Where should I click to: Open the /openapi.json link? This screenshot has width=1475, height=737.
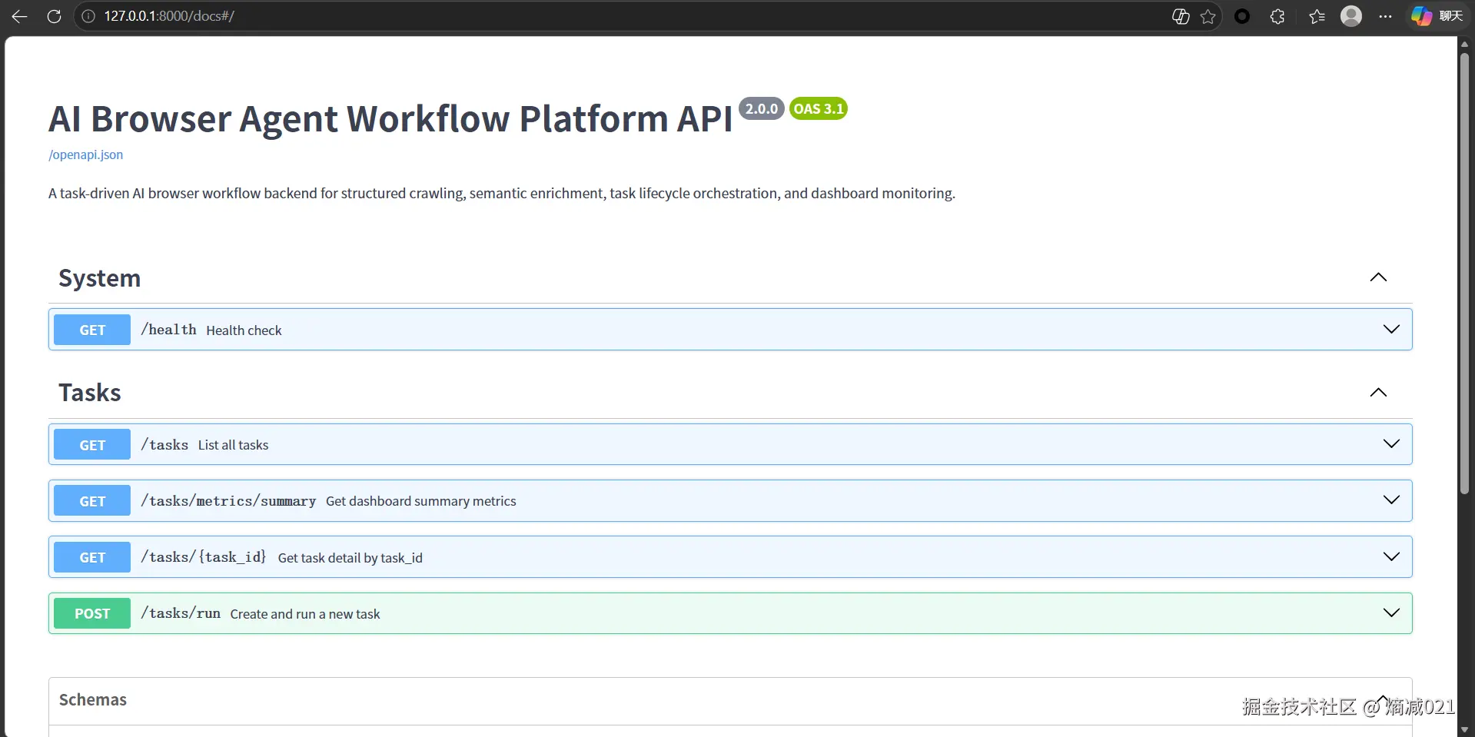tap(85, 154)
